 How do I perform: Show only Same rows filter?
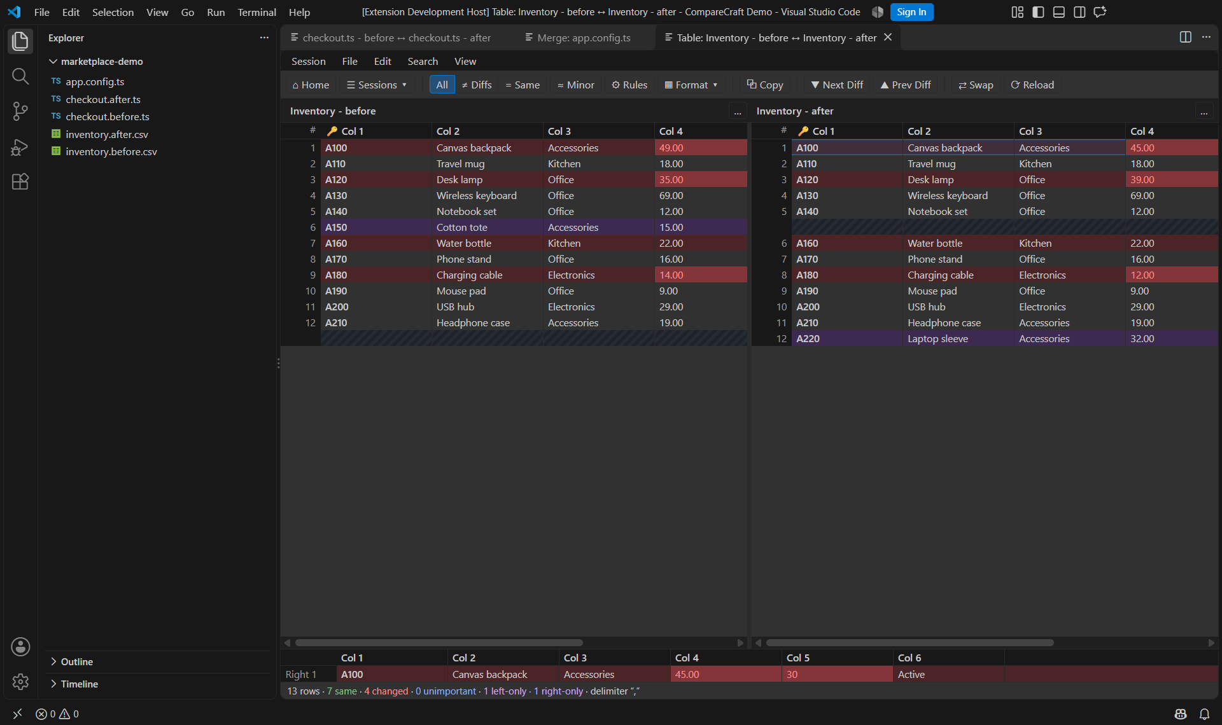(523, 85)
